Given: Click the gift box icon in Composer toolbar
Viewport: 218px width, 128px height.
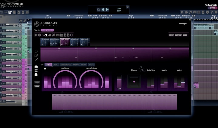Looking at the screenshot, I should (27, 12).
